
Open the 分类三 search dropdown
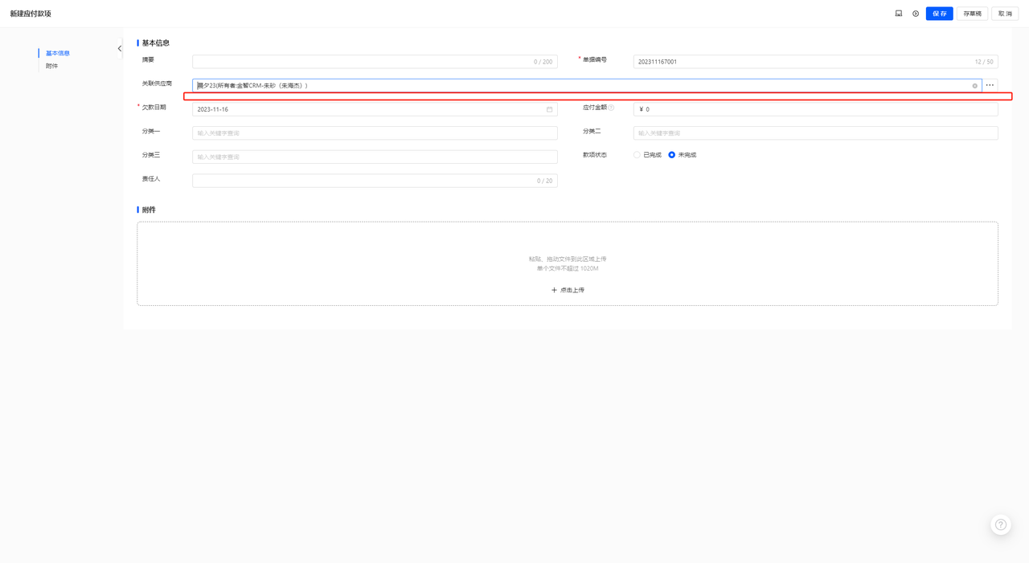(375, 157)
